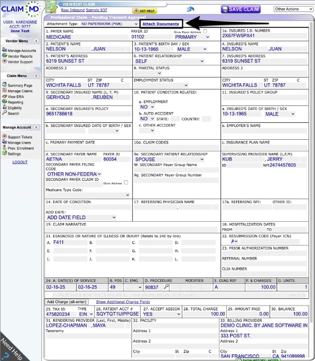
Task: Click the Save Claim button
Action: click(241, 9)
